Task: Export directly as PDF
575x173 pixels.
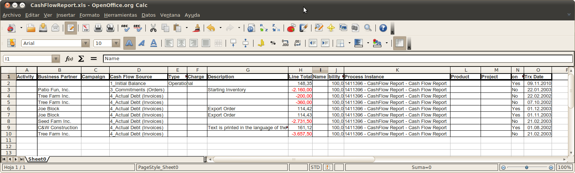Action: [x=86, y=28]
